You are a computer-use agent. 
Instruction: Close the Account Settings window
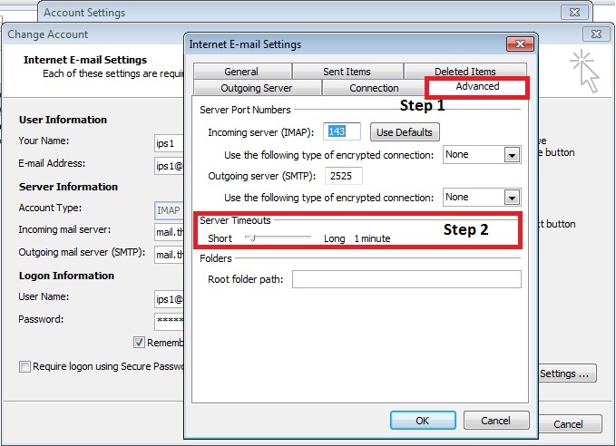coord(574,13)
